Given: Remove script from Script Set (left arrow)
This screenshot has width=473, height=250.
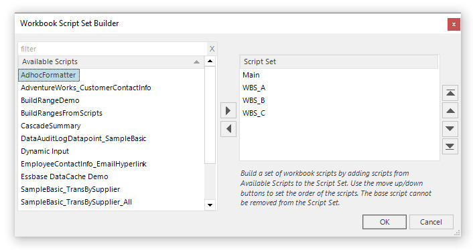Looking at the screenshot, I should 228,129.
